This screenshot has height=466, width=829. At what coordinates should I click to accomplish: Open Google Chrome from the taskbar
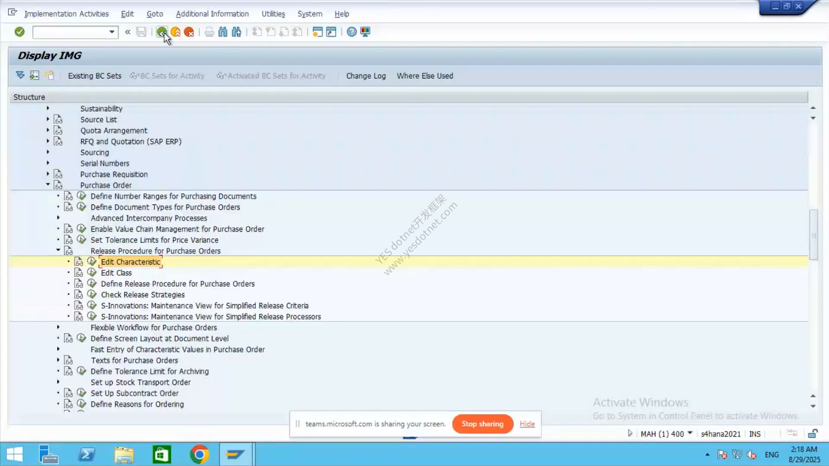click(x=199, y=455)
